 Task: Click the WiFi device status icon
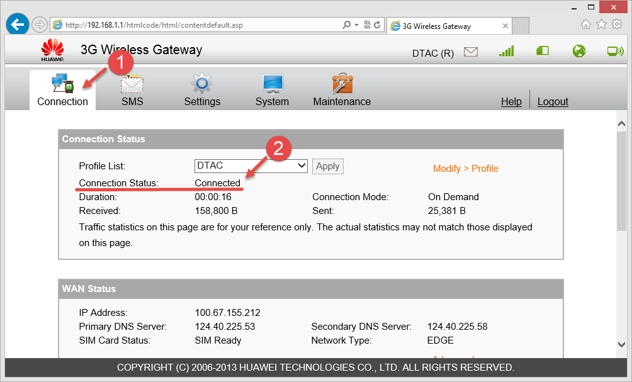[x=616, y=51]
